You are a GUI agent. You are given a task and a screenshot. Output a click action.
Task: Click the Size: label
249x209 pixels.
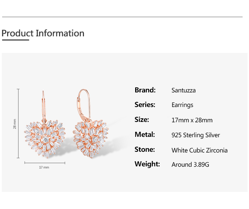click(142, 120)
